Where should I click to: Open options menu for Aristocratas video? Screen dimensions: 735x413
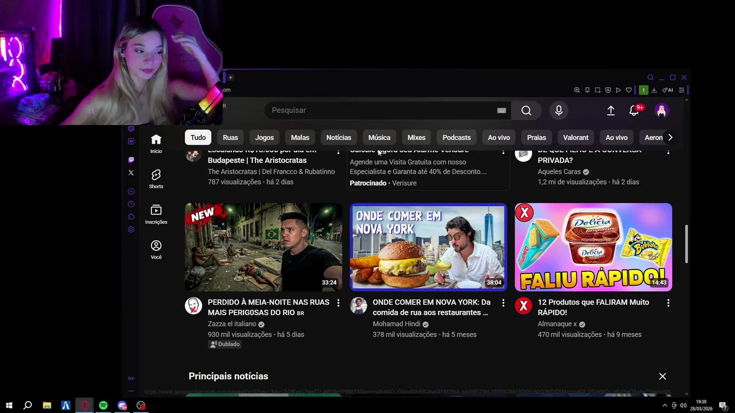(x=338, y=151)
